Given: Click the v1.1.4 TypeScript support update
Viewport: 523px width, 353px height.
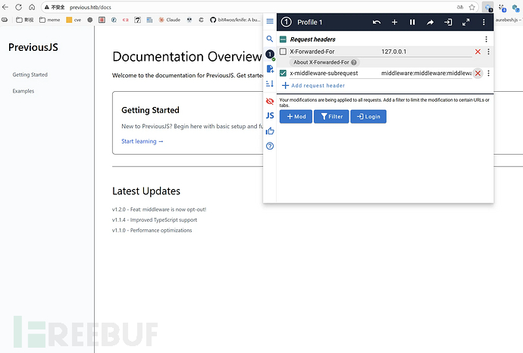Looking at the screenshot, I should tap(155, 220).
